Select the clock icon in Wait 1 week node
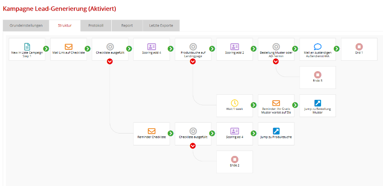This screenshot has height=186, width=383. click(234, 103)
